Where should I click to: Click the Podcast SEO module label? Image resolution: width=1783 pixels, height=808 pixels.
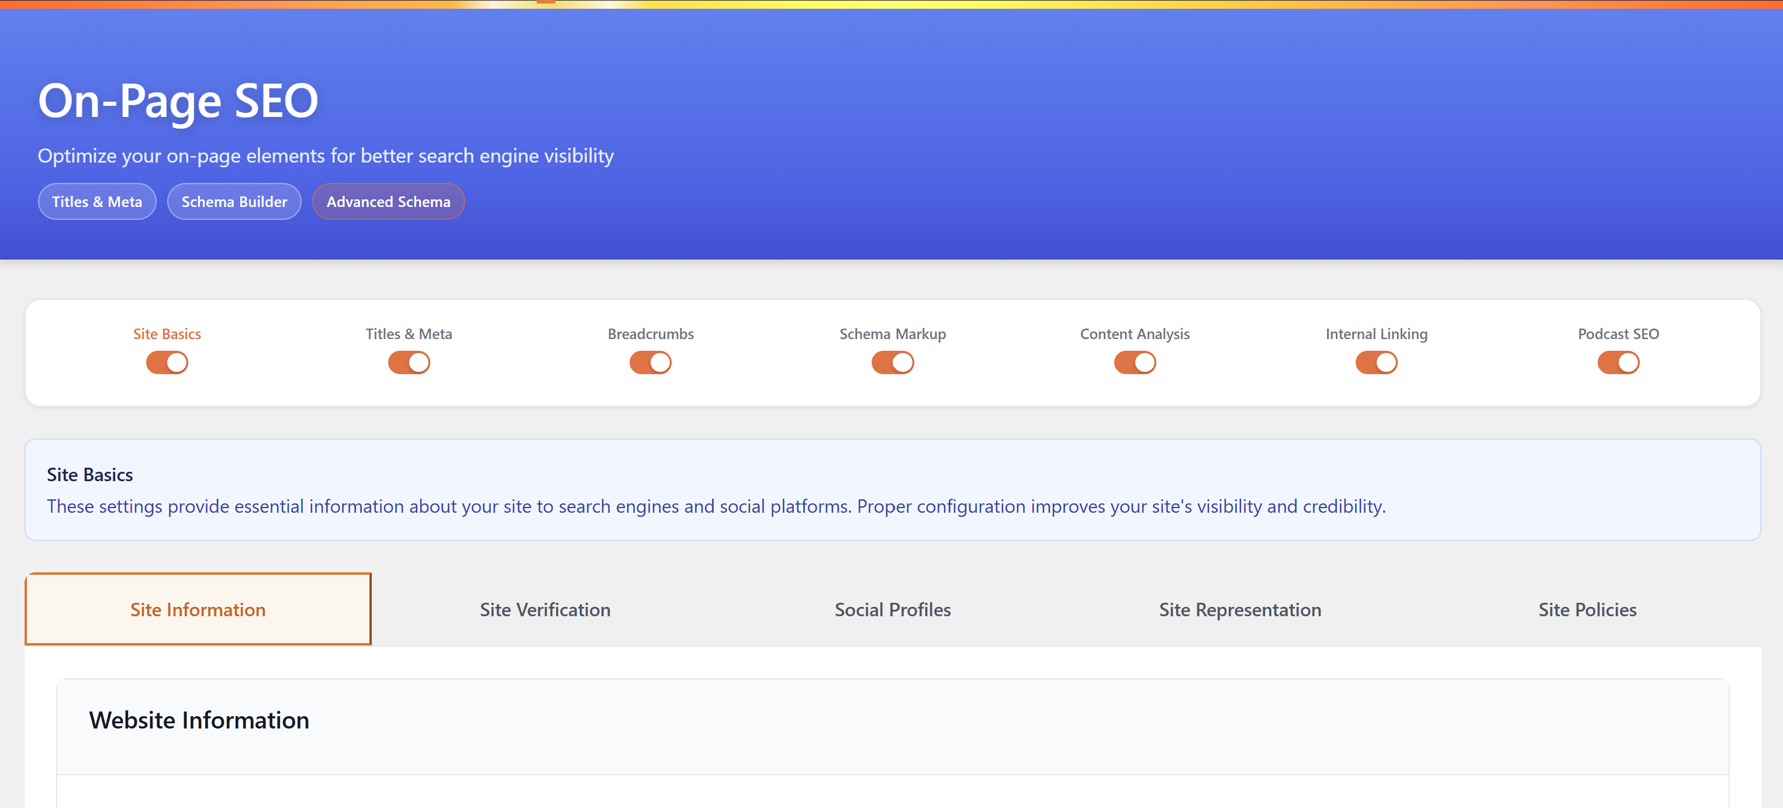1618,333
